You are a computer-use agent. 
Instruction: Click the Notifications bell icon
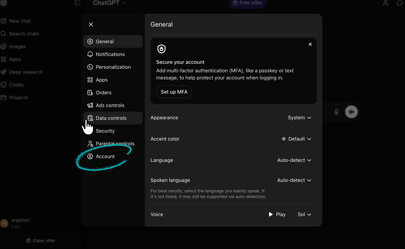(90, 54)
